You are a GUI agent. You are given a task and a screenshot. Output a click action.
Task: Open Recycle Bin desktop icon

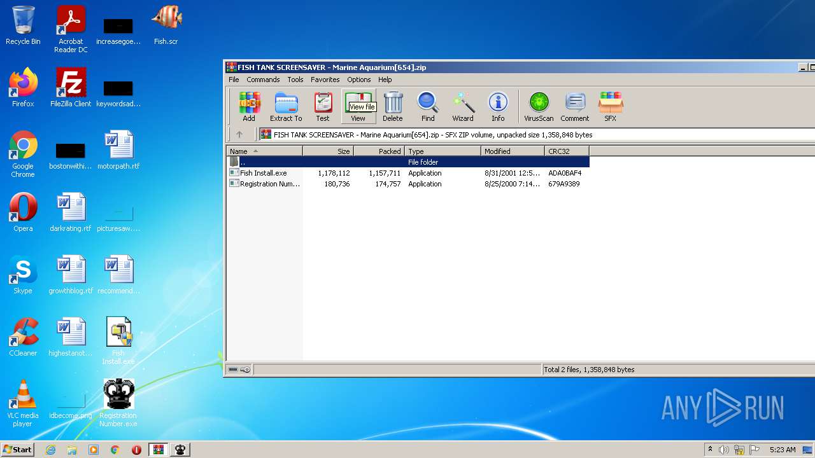23,25
